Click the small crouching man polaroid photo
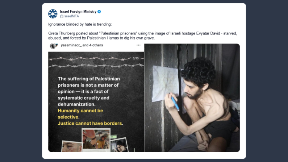The width and height of the screenshot is (288, 162). [x=120, y=145]
